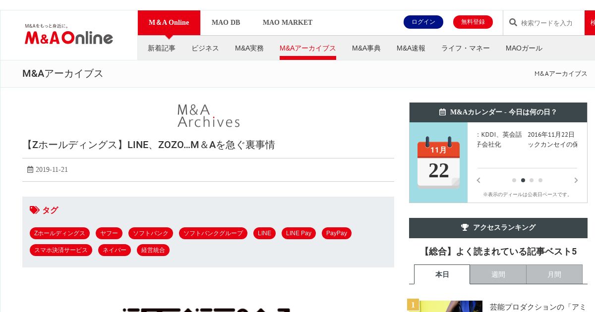Select the 経営統合 tag
The width and height of the screenshot is (595, 312).
coord(153,250)
